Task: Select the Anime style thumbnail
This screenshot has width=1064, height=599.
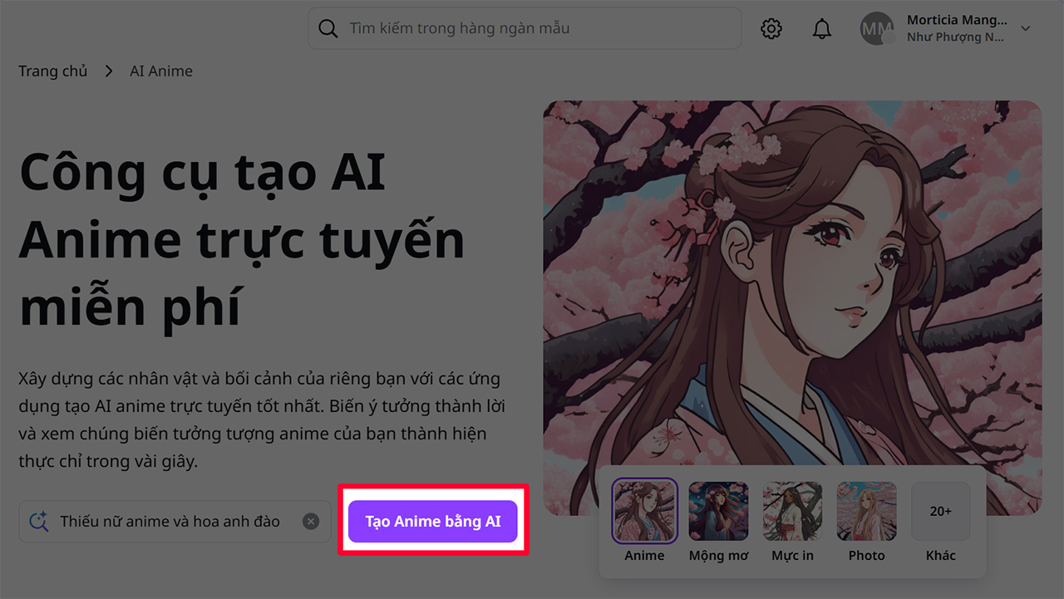Action: coord(644,511)
